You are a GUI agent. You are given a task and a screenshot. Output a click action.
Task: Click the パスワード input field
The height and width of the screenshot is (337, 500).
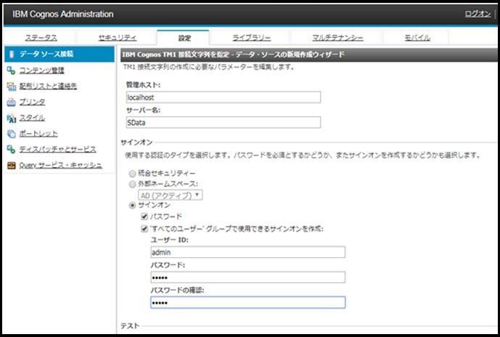pos(247,277)
